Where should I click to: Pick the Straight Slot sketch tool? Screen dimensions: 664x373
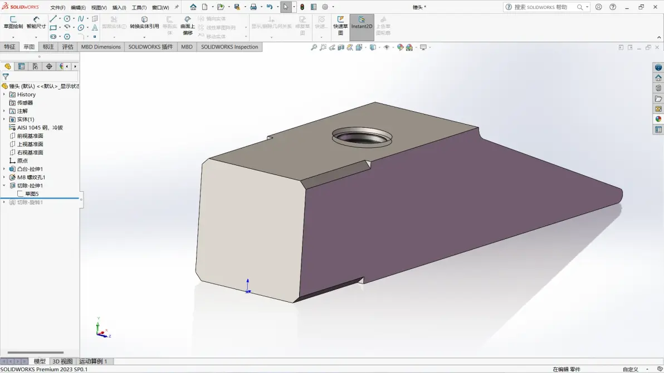click(53, 36)
